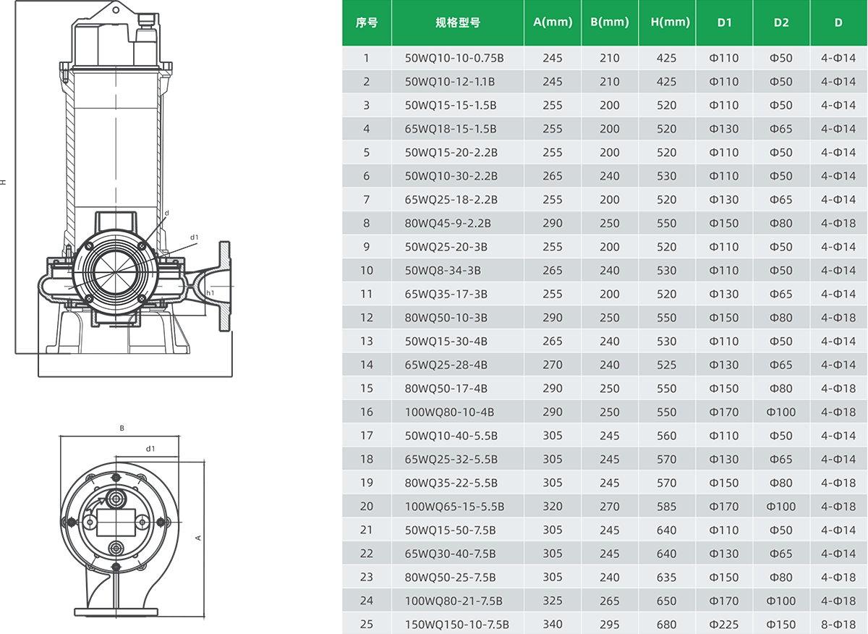868x634 pixels.
Task: Select model 50WQ10-10-0.75B
Action: pos(454,58)
